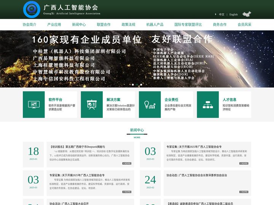
Task: Click the 160家现有企业成员单位 banner image
Action: 137,59
